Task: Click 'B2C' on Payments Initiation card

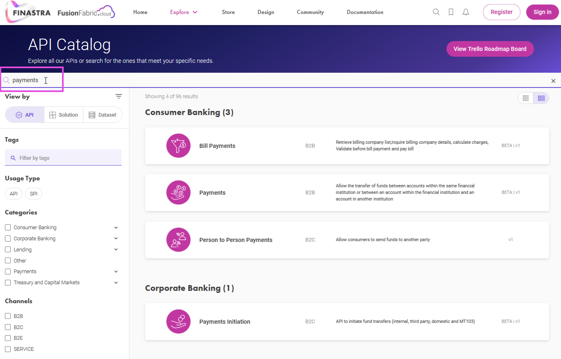Action: tap(310, 322)
